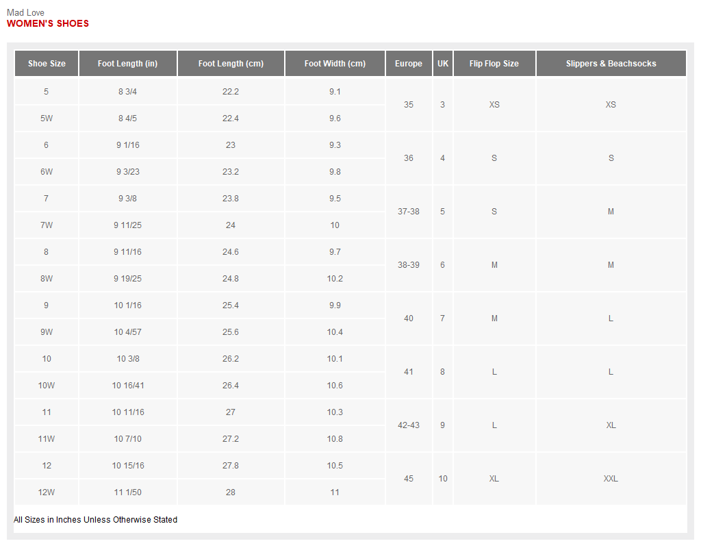Click the 8 3/4 foot length cell
The image size is (701, 550).
pos(127,92)
